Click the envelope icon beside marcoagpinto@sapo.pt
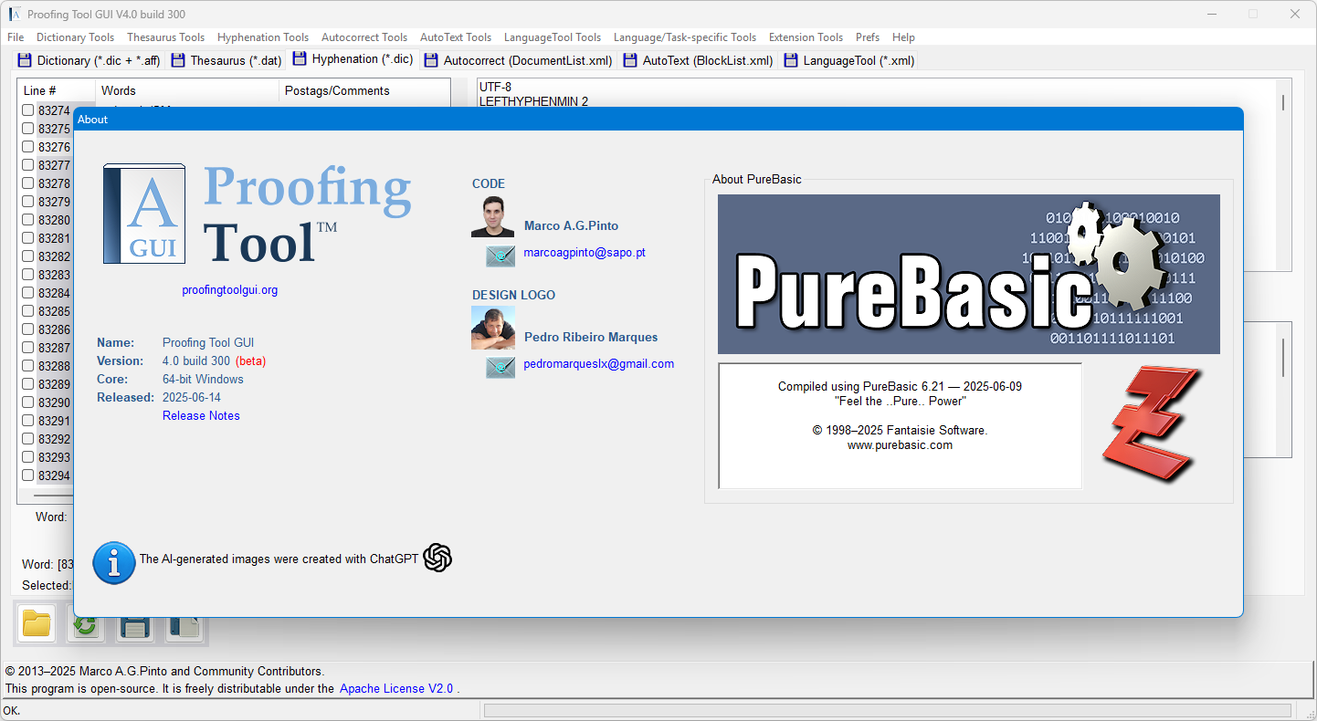The width and height of the screenshot is (1317, 721). point(500,256)
